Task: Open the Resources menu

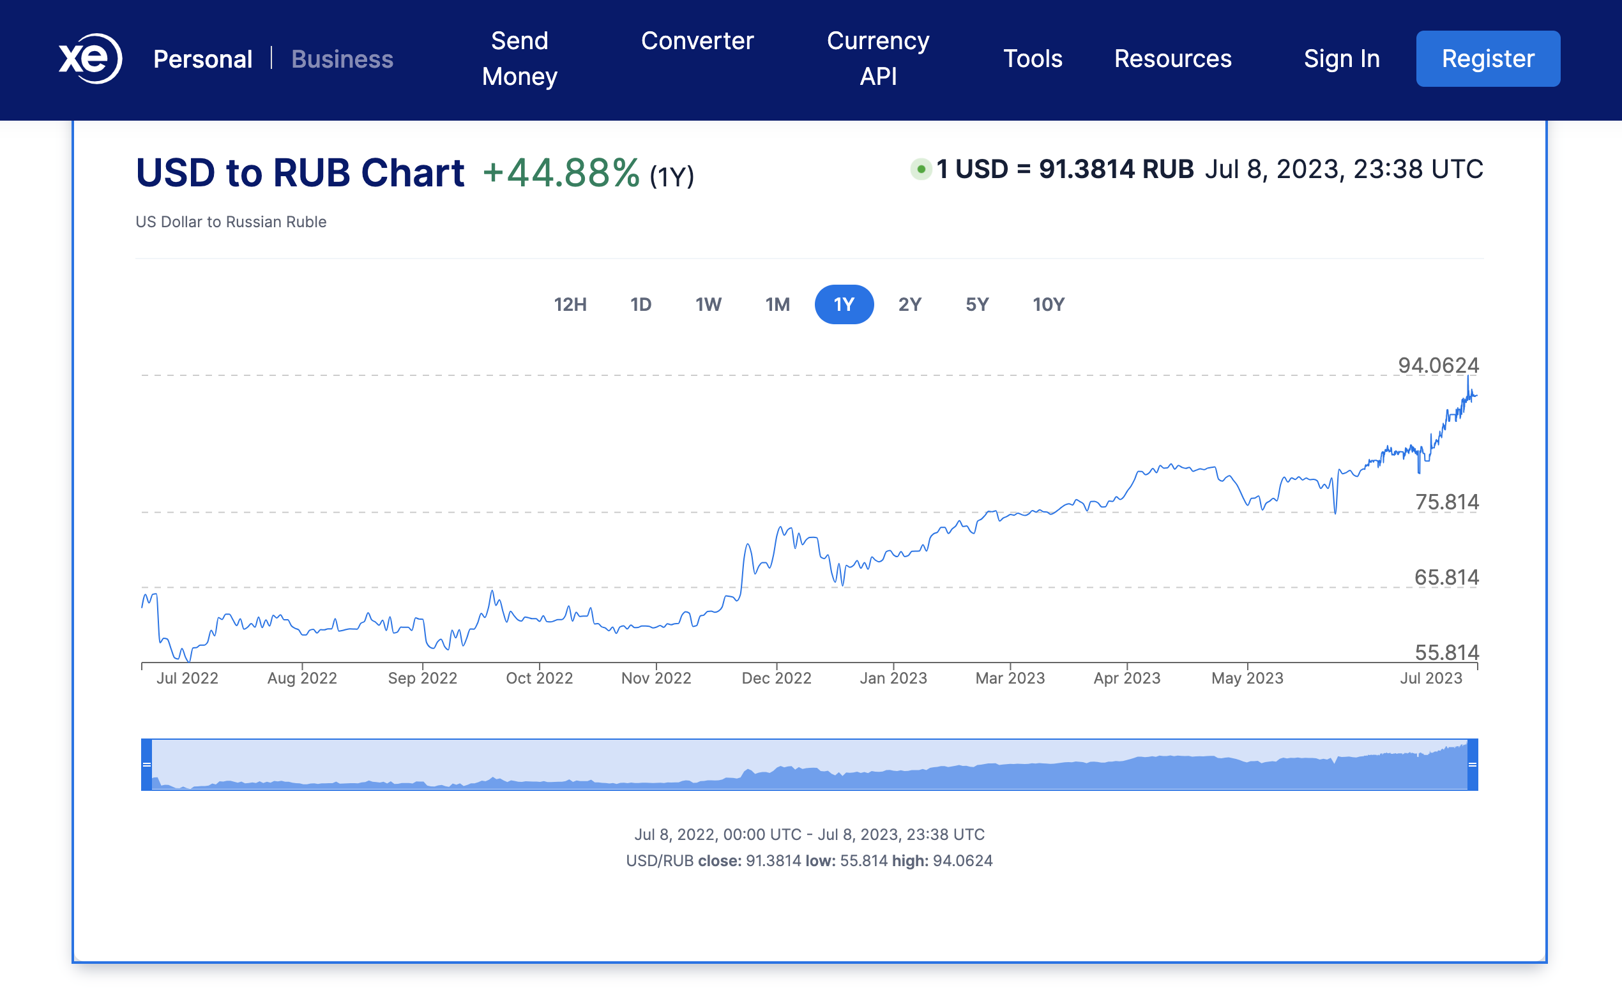Action: (x=1173, y=59)
